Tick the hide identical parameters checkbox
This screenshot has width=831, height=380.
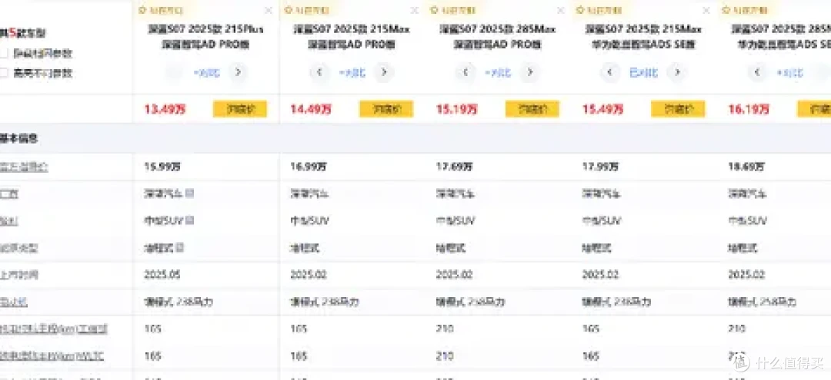pos(4,54)
